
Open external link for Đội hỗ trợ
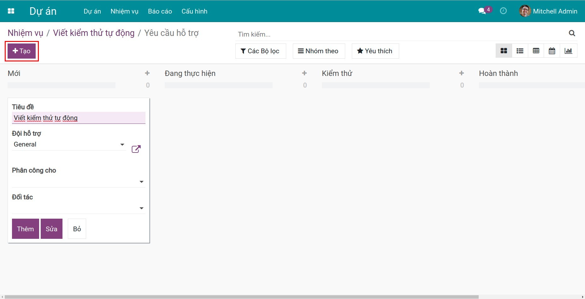click(136, 149)
